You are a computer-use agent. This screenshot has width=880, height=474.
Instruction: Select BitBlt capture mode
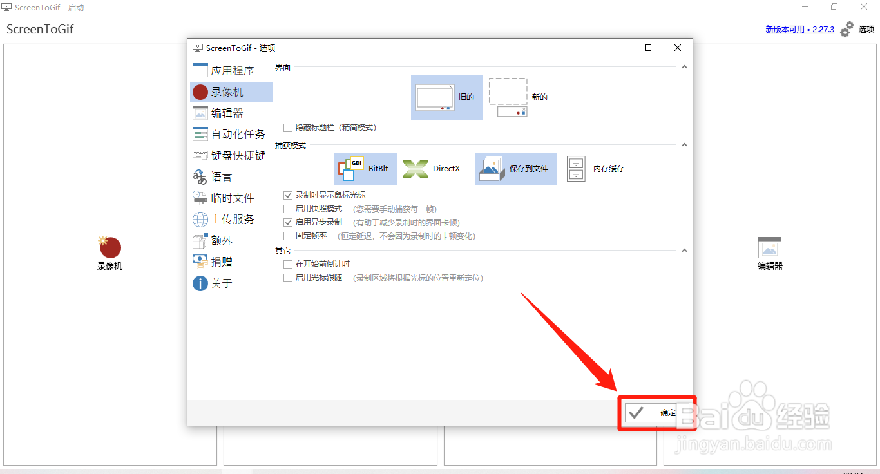coord(365,169)
